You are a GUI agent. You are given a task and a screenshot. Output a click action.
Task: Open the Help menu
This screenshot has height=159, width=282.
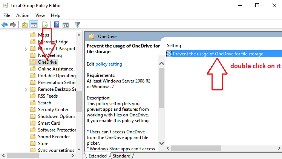tap(55, 15)
